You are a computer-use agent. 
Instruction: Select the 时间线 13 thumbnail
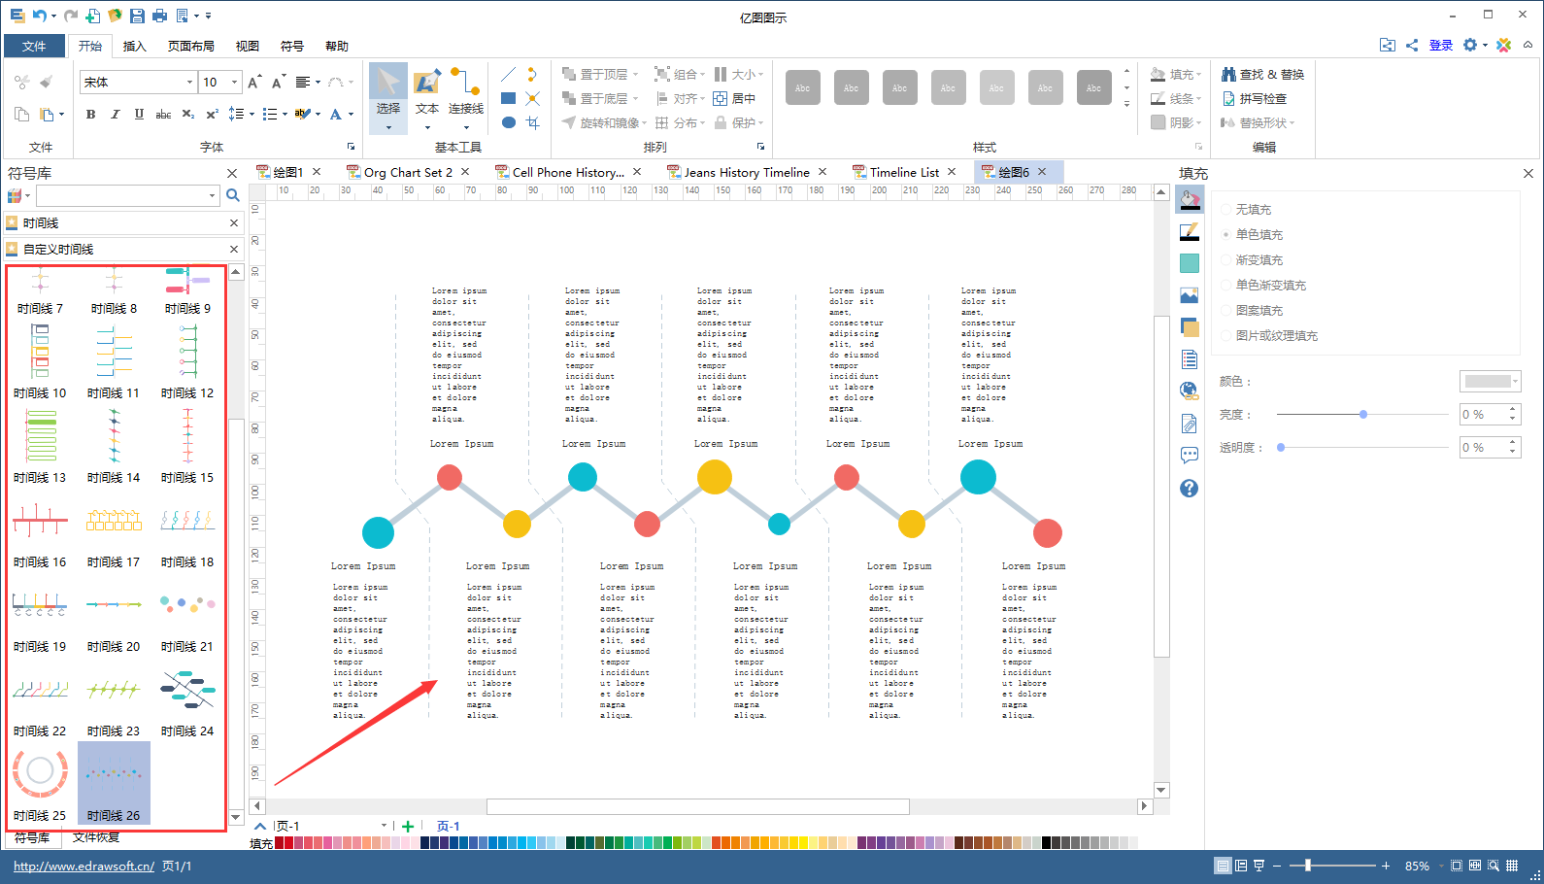40,446
